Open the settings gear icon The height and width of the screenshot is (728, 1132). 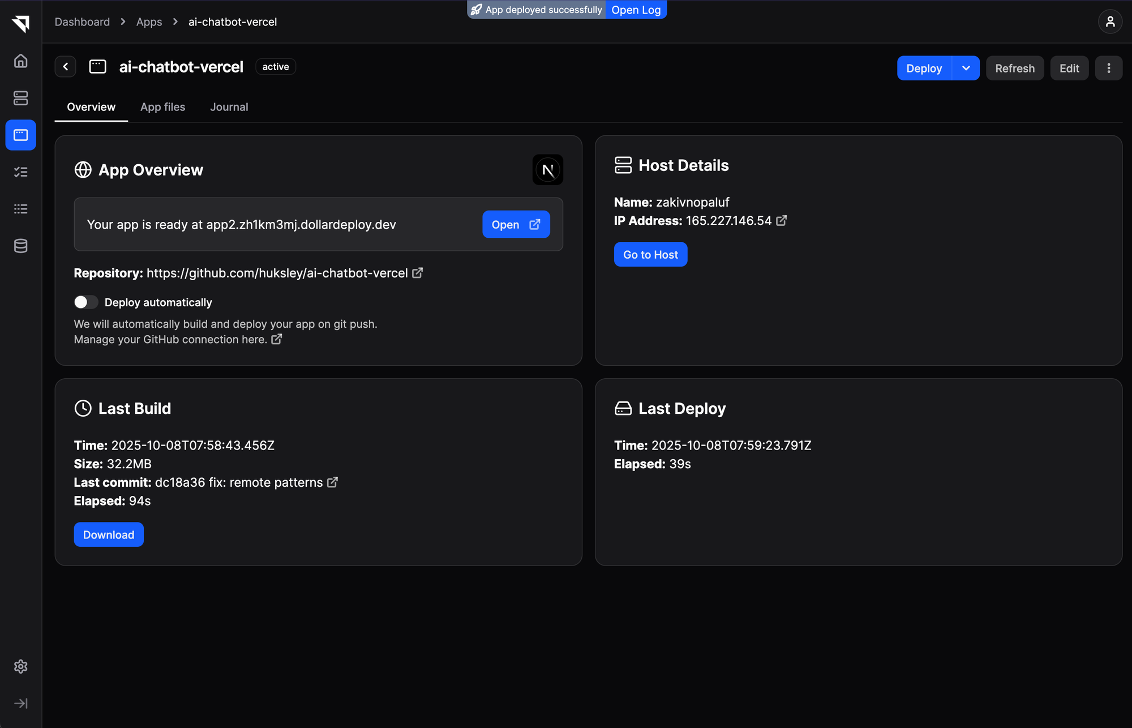coord(21,666)
